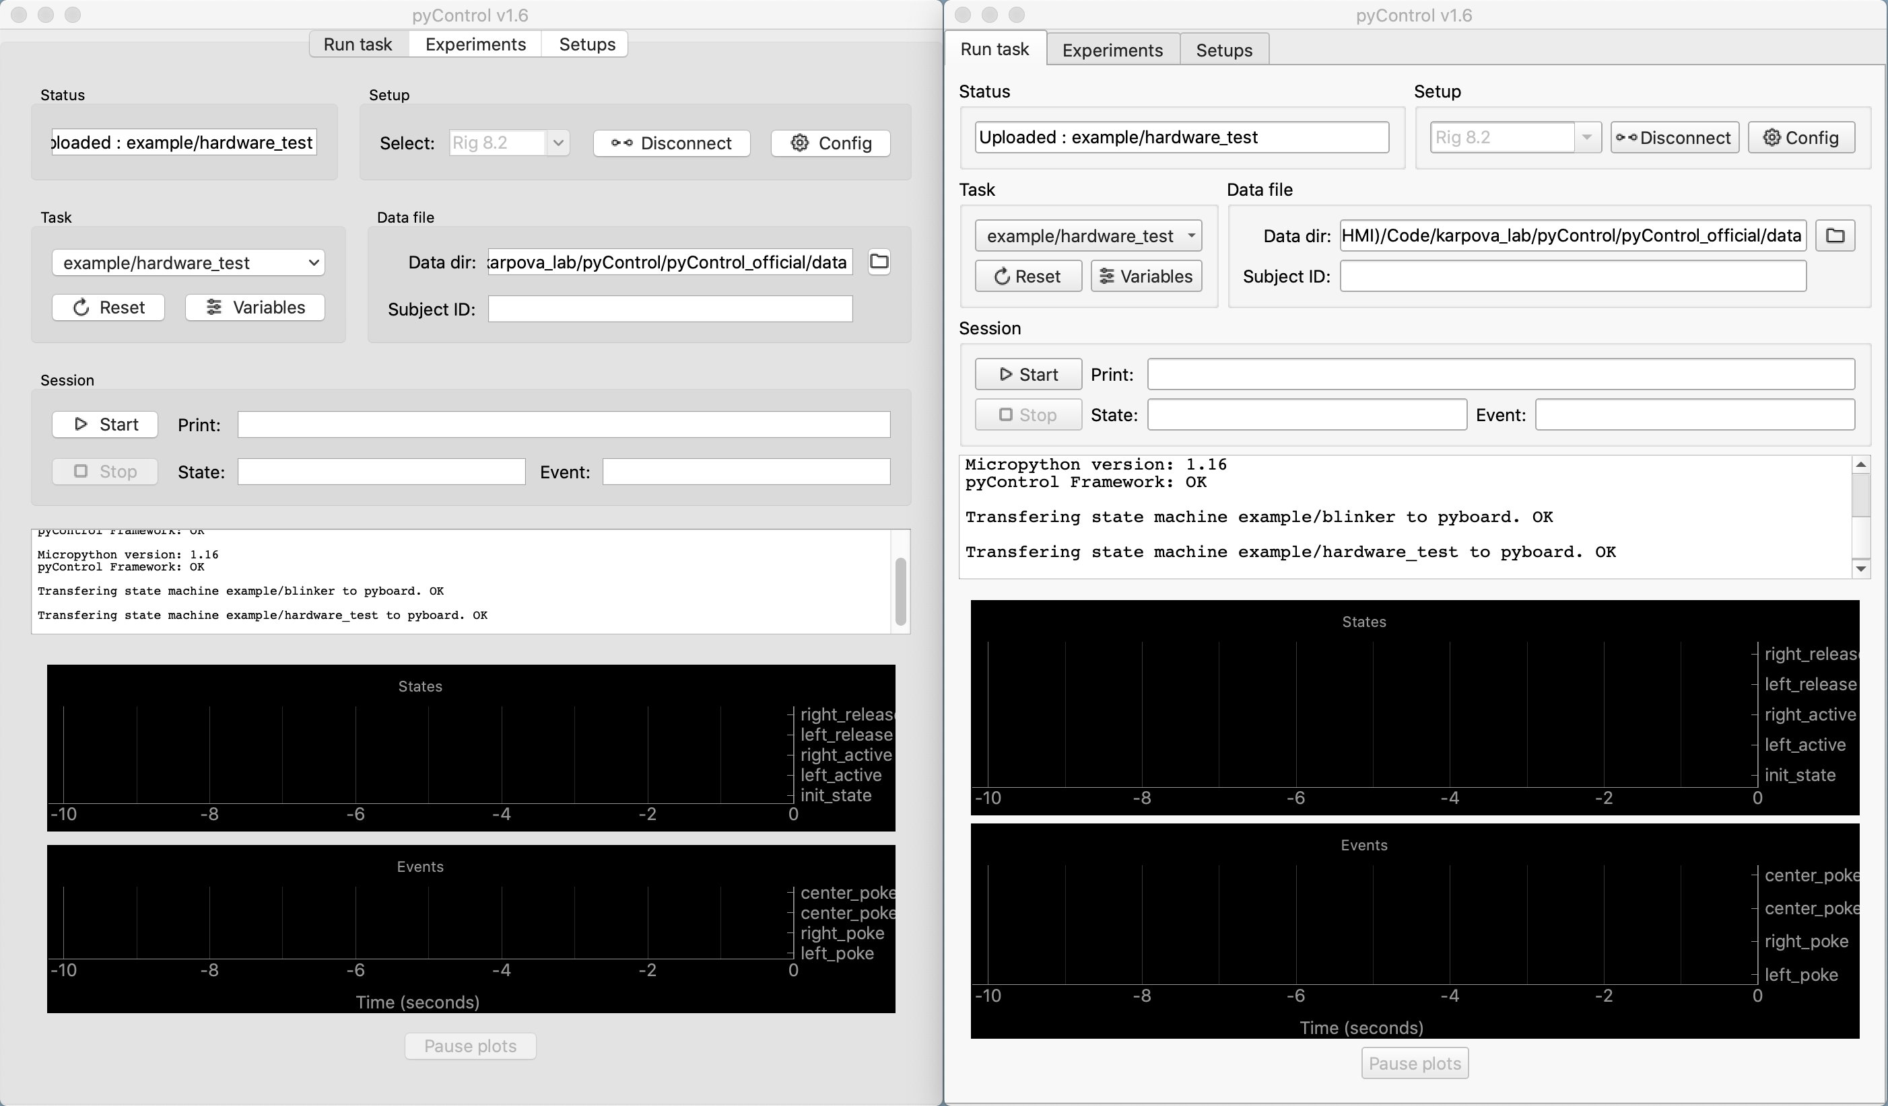Click folder icon in right window Data file
Screen dimensions: 1888x1106
[1835, 236]
